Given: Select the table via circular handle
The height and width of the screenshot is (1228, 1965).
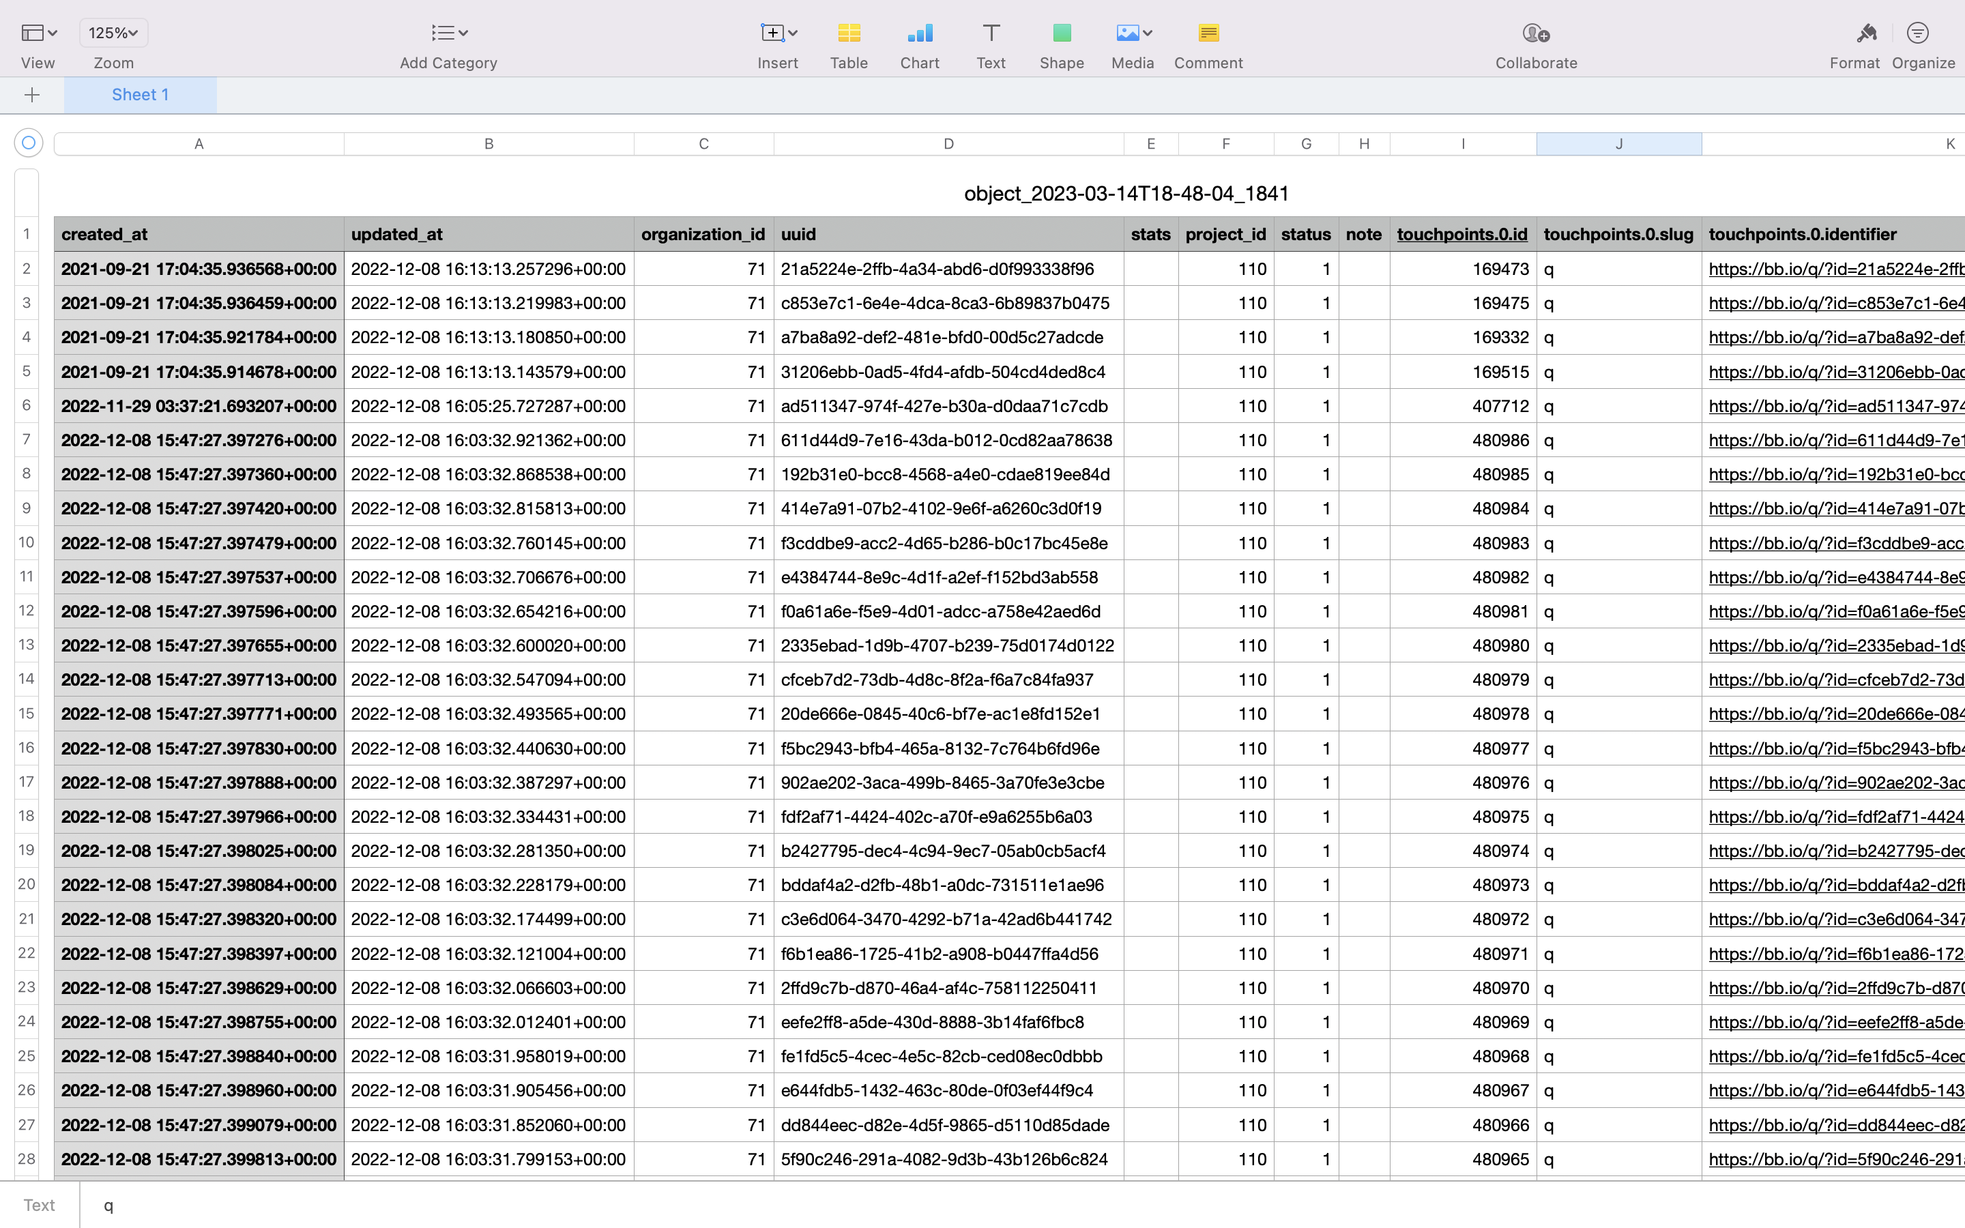Looking at the screenshot, I should click(x=29, y=143).
